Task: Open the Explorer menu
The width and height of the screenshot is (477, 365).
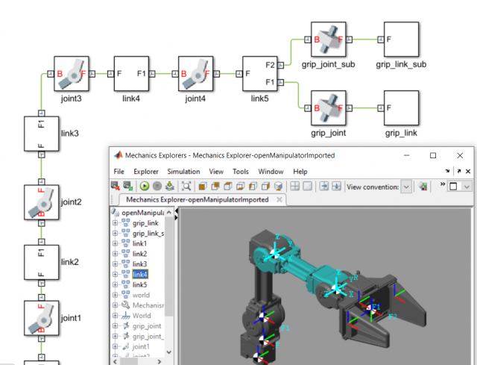Action: (x=146, y=172)
